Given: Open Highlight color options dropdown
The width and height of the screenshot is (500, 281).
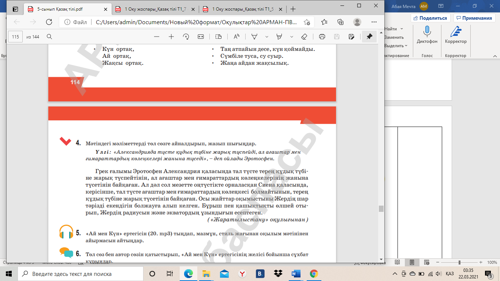Looking at the screenshot, I should [292, 37].
